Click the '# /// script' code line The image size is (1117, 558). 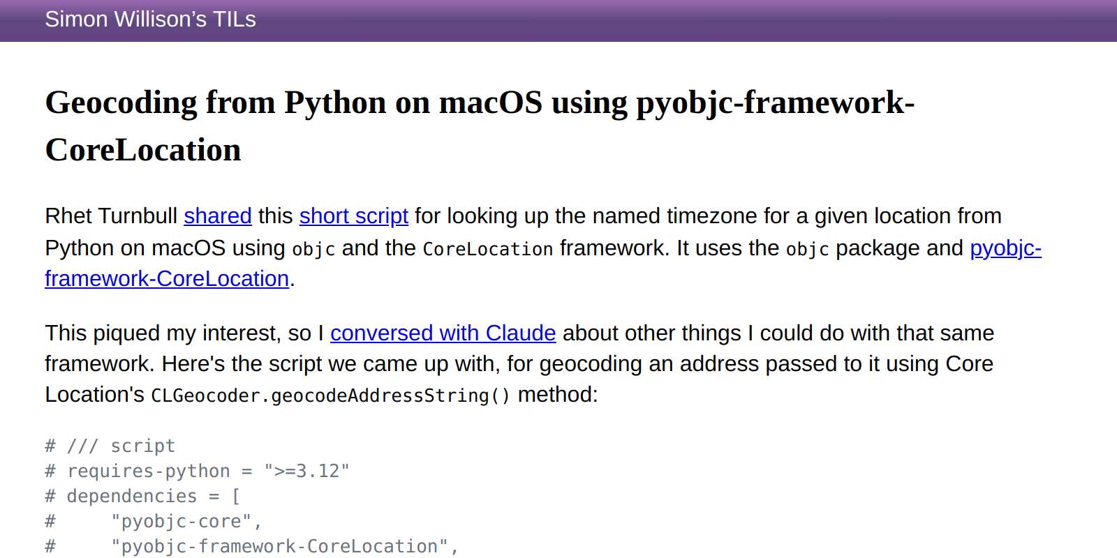click(110, 446)
